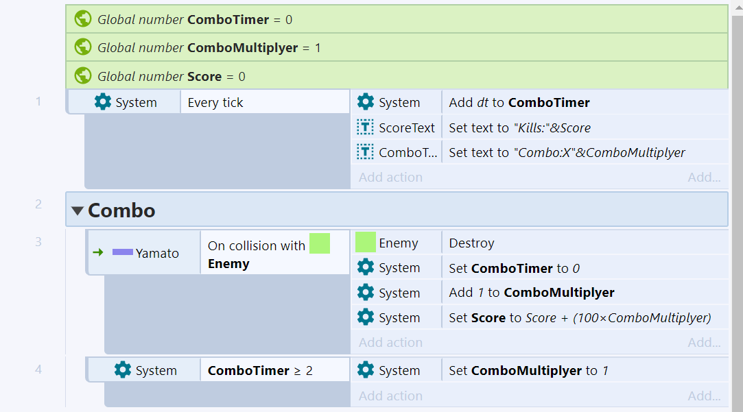Open the Add... menu in event 3
This screenshot has height=412, width=743.
click(704, 342)
